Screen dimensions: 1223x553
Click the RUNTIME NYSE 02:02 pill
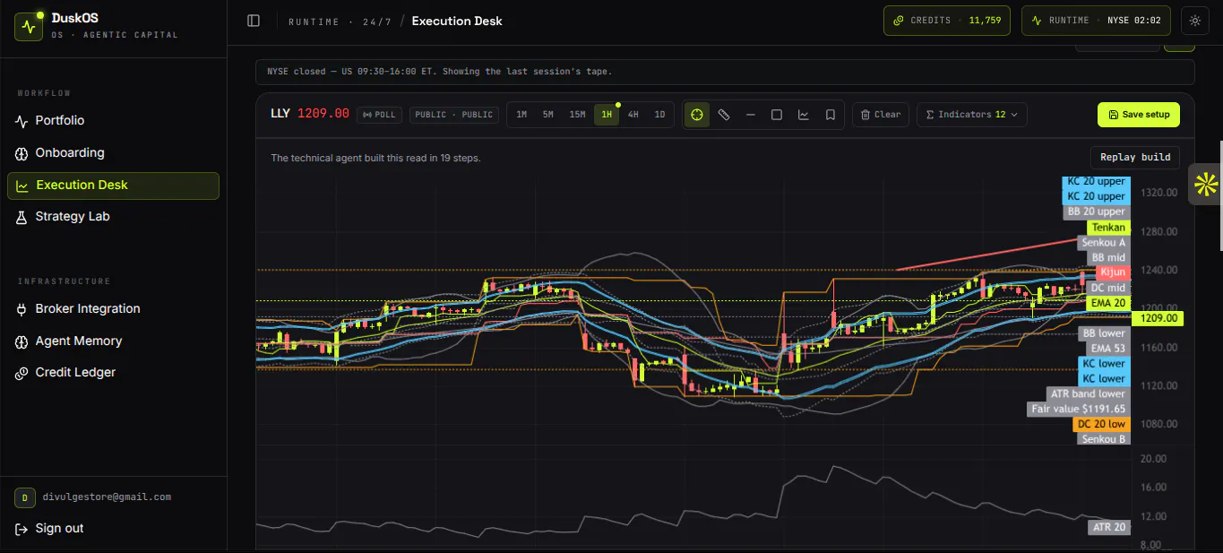pos(1097,21)
